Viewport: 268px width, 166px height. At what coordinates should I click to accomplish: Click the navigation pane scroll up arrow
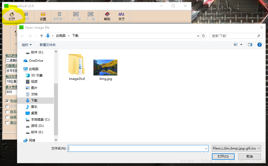(x=56, y=51)
